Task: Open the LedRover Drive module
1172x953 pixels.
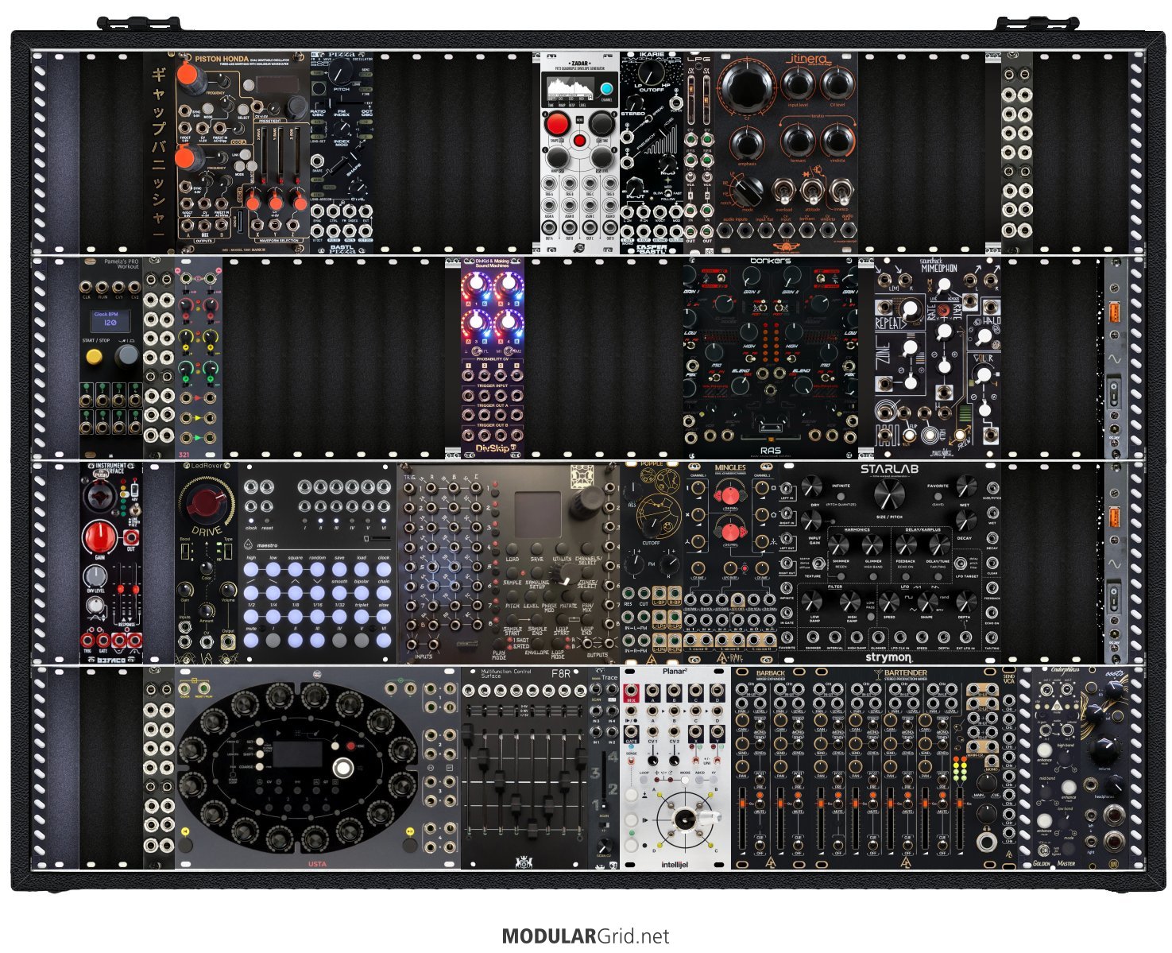Action: 207,562
